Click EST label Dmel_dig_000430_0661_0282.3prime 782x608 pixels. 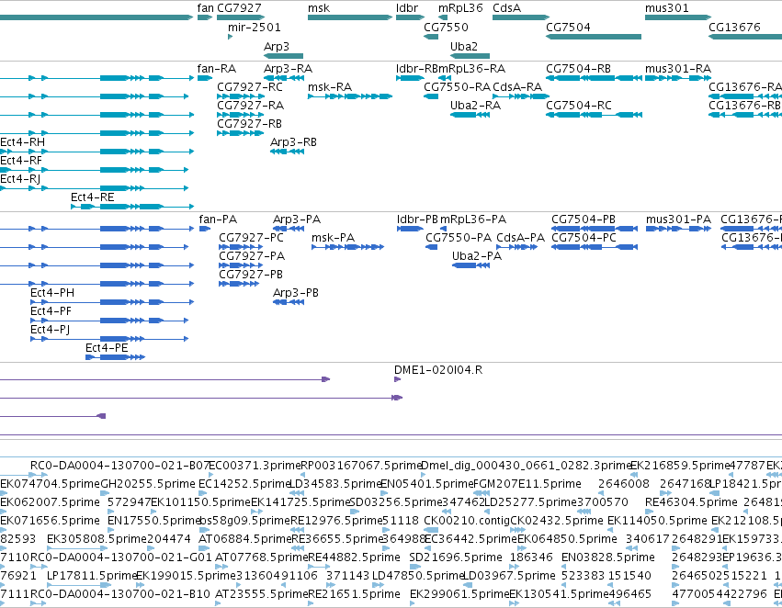527,466
